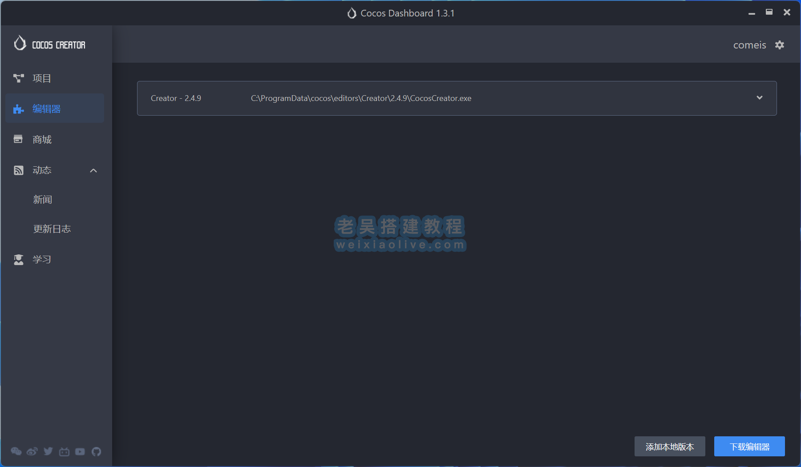Viewport: 801px width, 467px height.
Task: Open the YouTube icon link
Action: 80,451
